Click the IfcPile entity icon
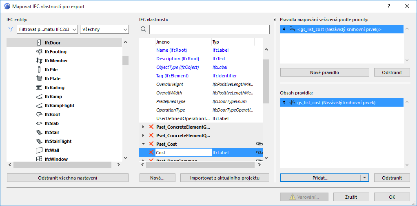Screen dimensions: 417x206 pyautogui.click(x=39, y=70)
